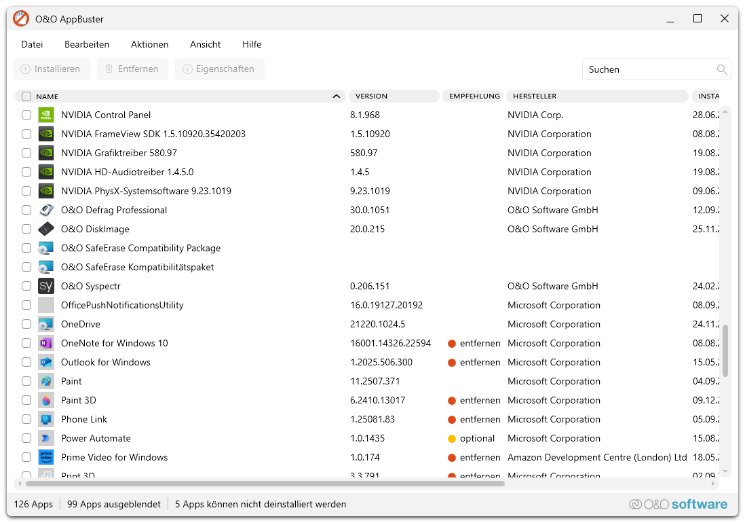The height and width of the screenshot is (523, 745).
Task: Click the OneNote for Windows 10 icon
Action: 46,343
